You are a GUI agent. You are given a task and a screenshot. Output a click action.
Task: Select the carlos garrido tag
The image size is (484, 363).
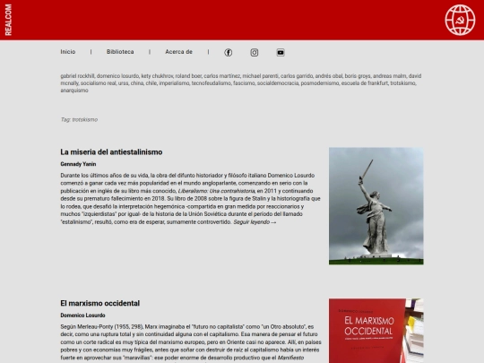point(297,76)
